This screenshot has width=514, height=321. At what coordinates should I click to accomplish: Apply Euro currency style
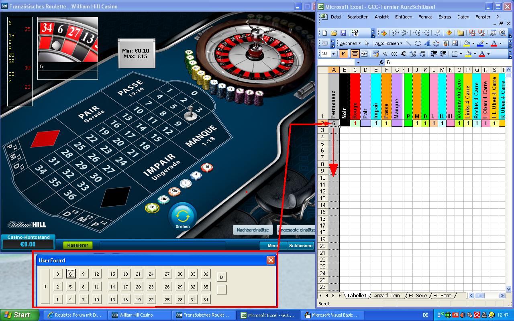(x=404, y=54)
